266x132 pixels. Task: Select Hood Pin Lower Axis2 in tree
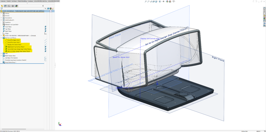14,42
